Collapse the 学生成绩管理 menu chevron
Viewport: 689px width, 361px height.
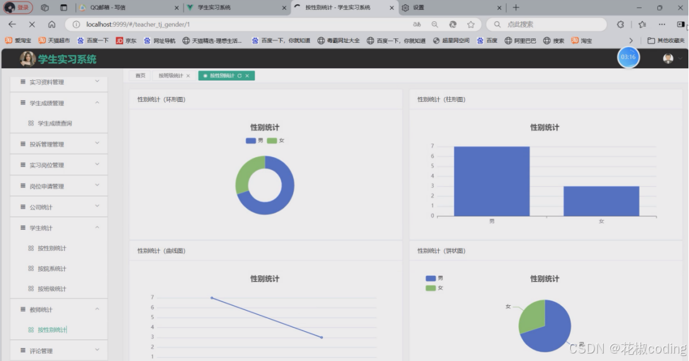pos(97,103)
